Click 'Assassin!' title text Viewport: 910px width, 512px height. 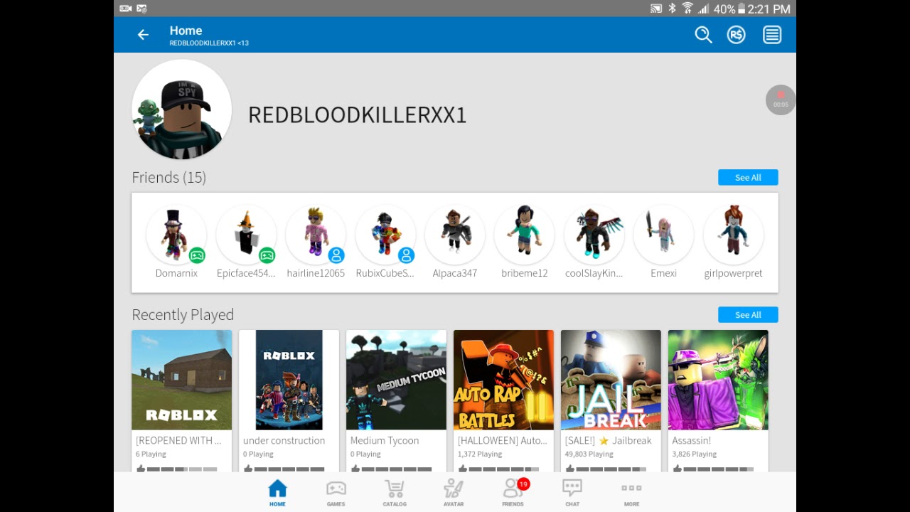(x=692, y=441)
